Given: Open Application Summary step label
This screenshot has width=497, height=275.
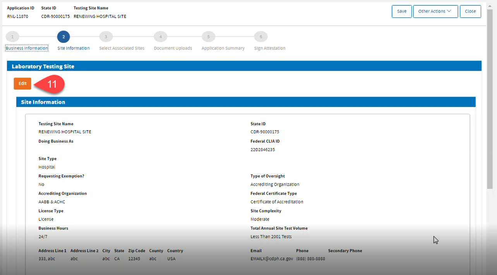Looking at the screenshot, I should [x=223, y=48].
